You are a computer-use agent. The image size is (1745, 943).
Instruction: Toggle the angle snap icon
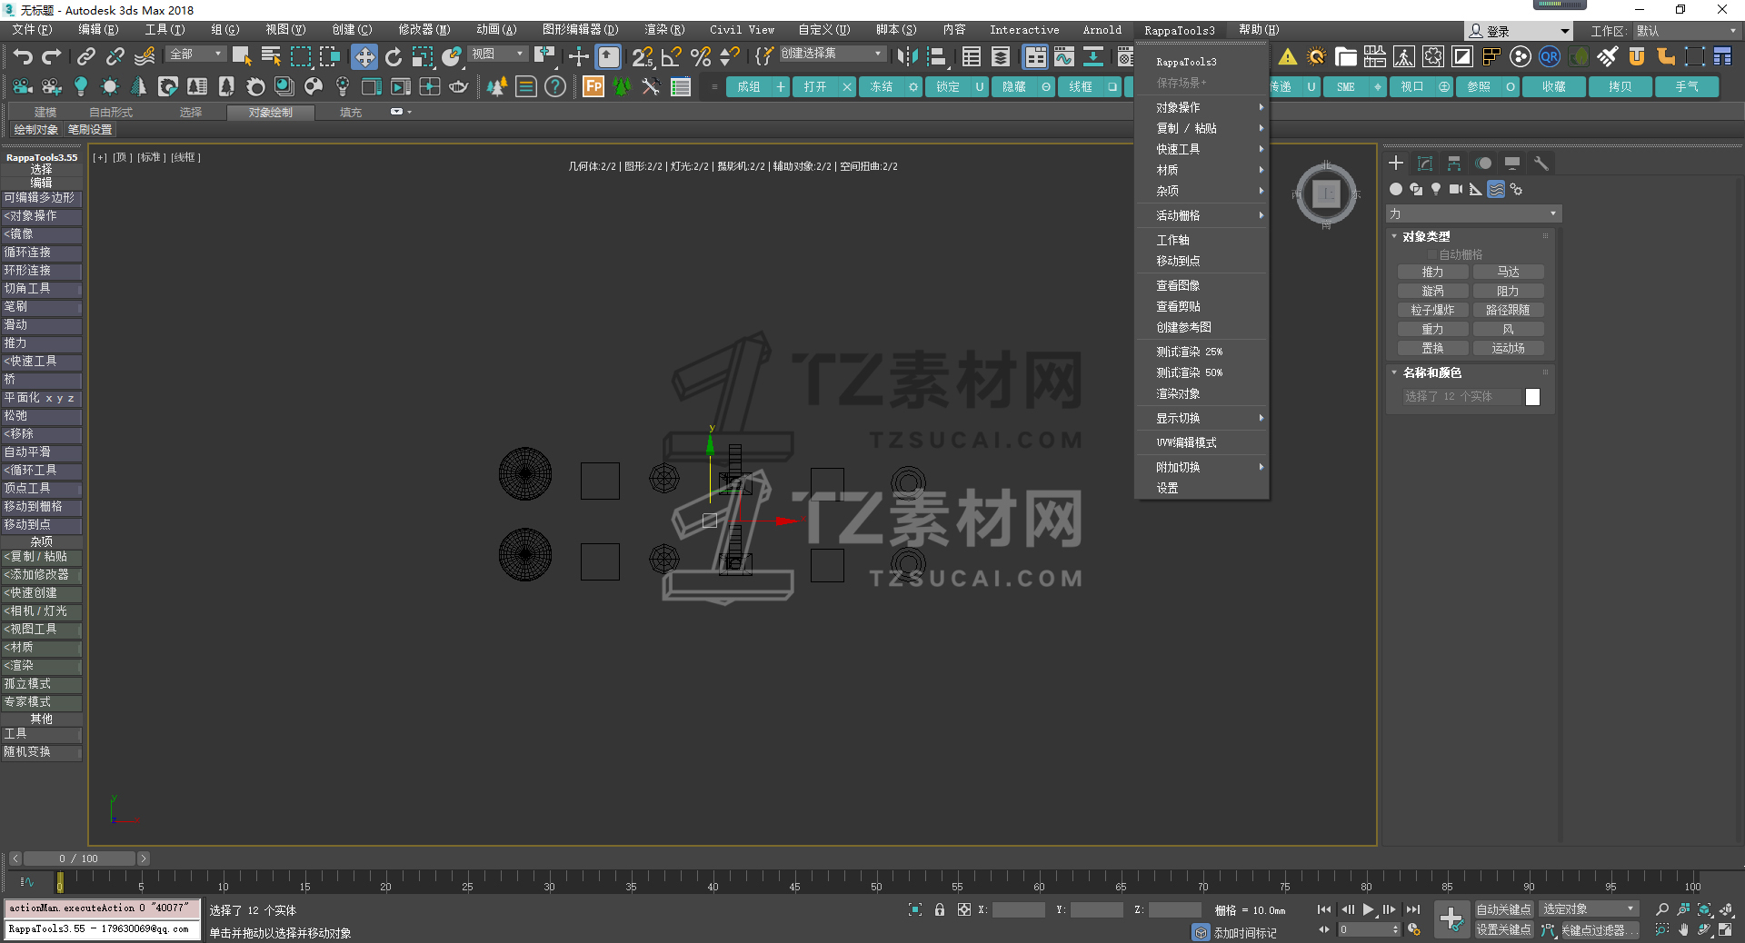tap(671, 57)
